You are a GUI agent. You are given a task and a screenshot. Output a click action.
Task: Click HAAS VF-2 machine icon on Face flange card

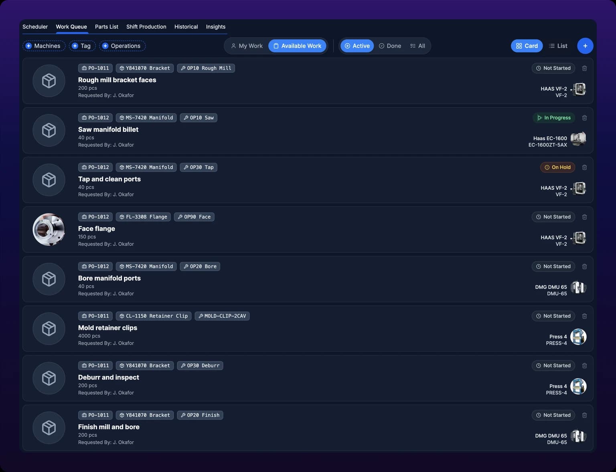(578, 238)
